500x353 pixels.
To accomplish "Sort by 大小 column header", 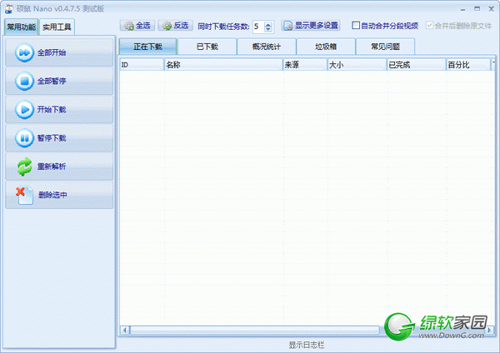I will click(x=357, y=65).
